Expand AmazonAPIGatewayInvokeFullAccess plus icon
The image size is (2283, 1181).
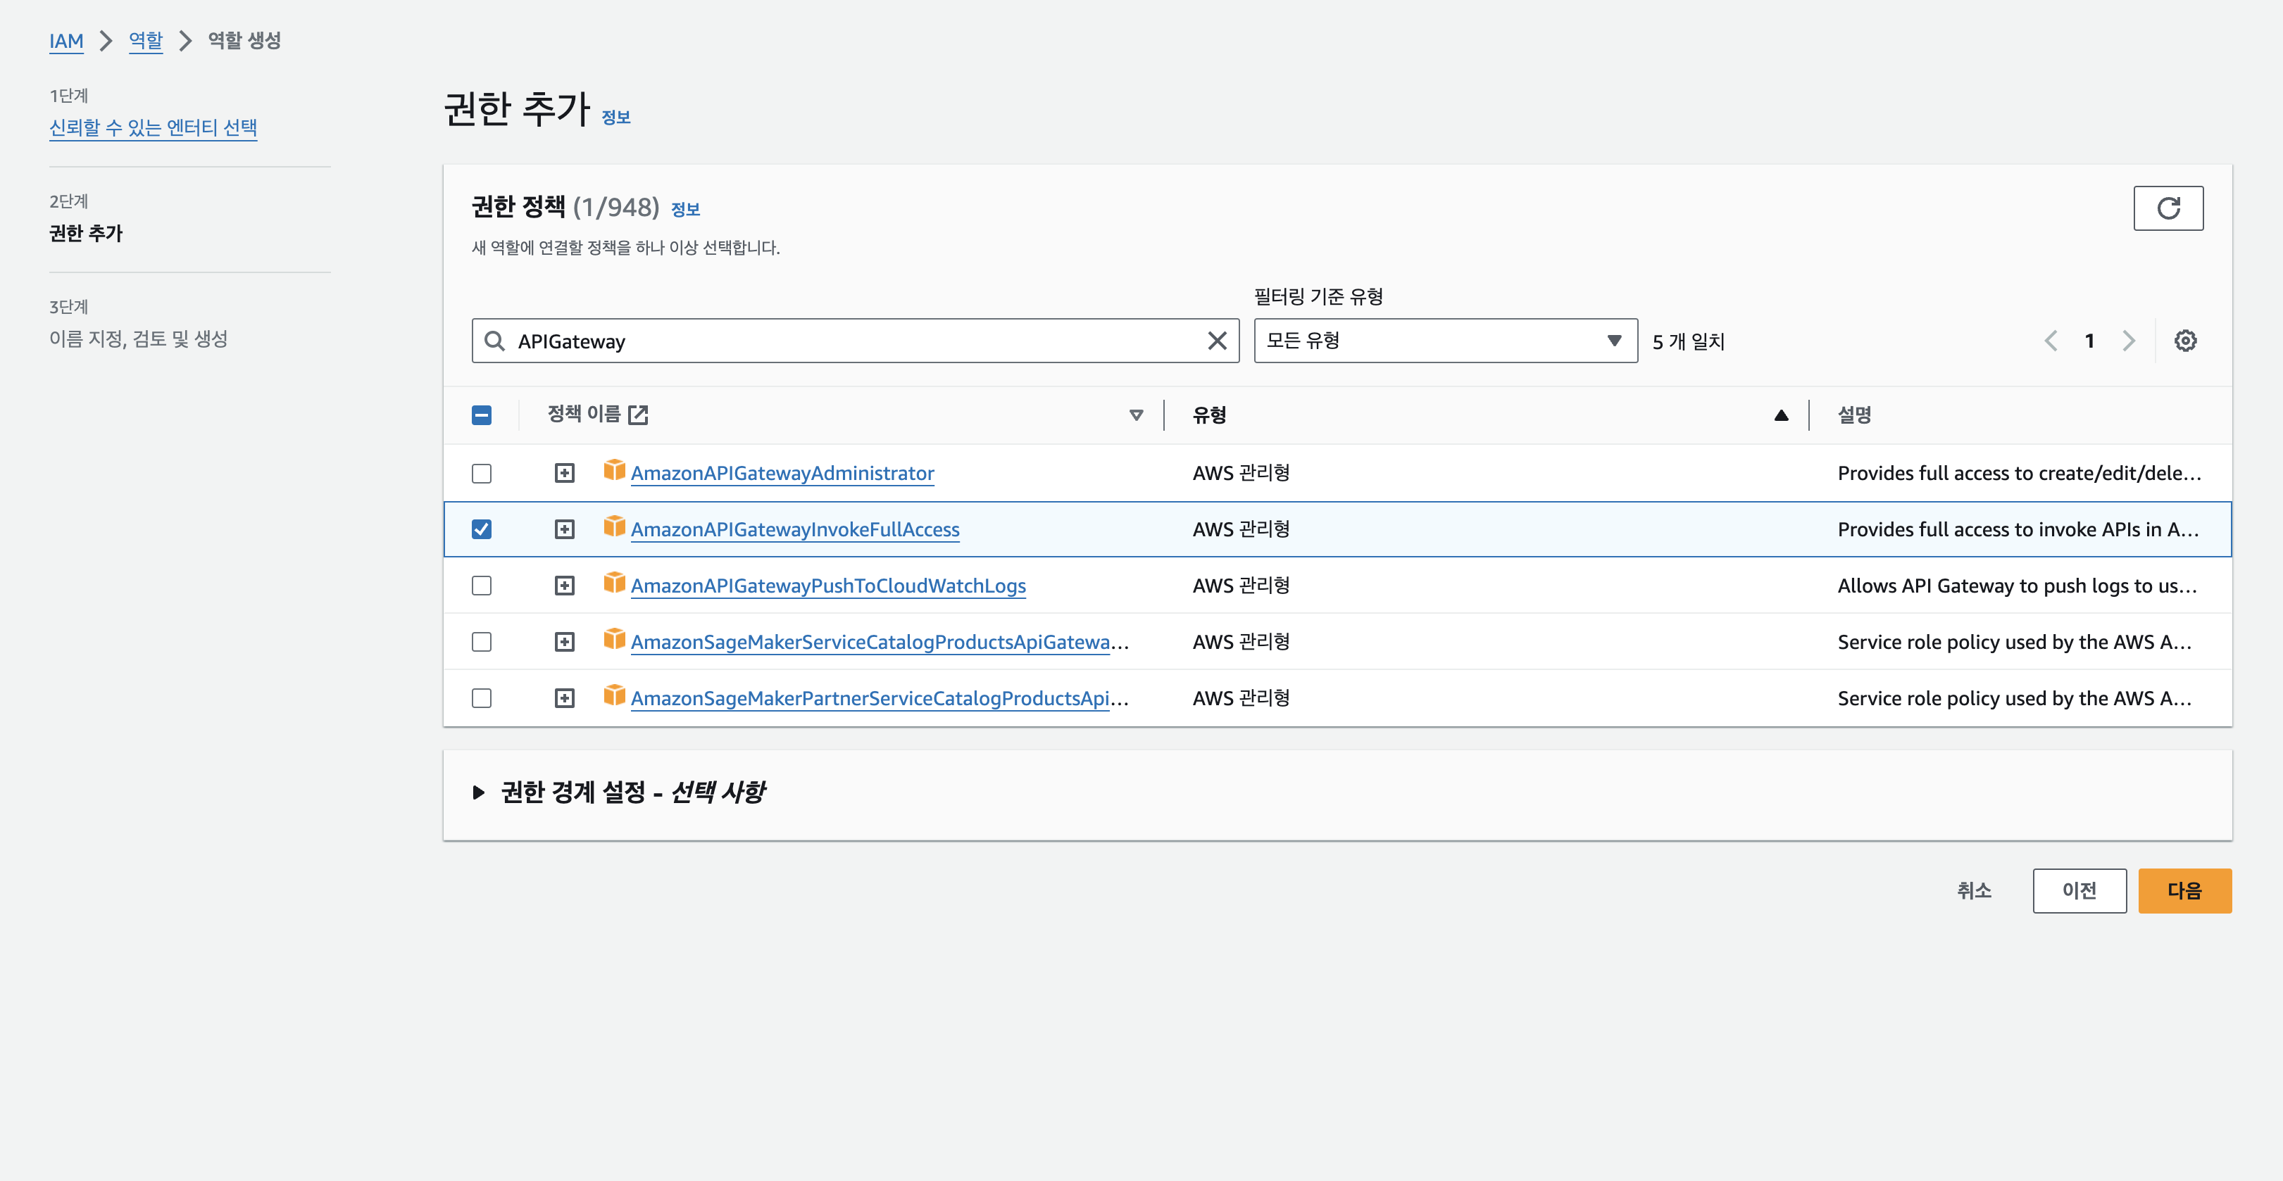pyautogui.click(x=563, y=529)
